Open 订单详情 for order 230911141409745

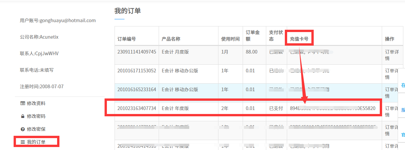[x=391, y=55]
